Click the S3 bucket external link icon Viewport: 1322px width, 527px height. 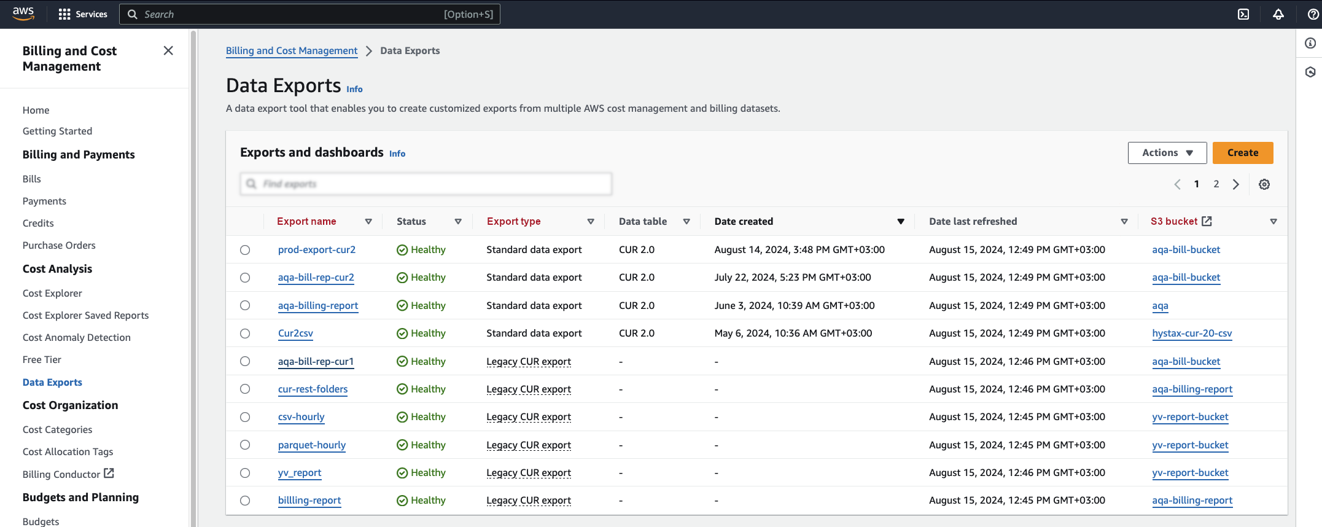click(1207, 221)
